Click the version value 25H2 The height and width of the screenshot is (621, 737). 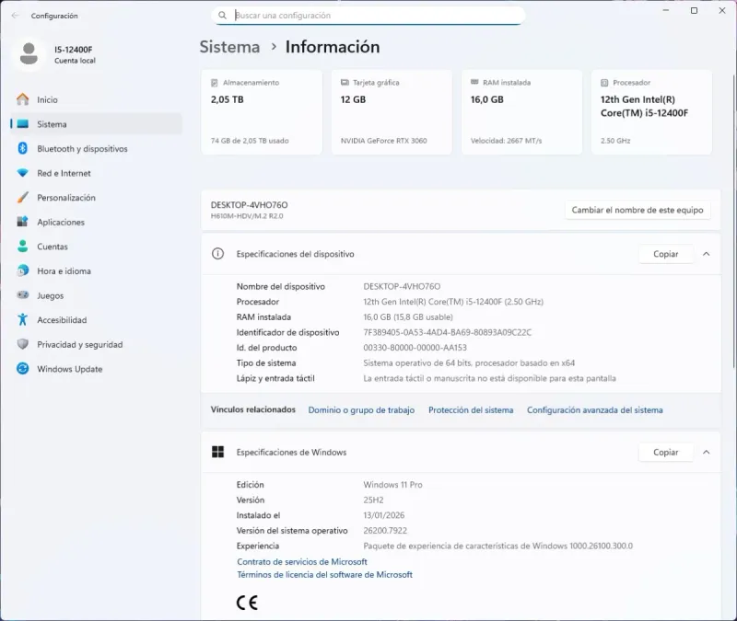coord(373,500)
